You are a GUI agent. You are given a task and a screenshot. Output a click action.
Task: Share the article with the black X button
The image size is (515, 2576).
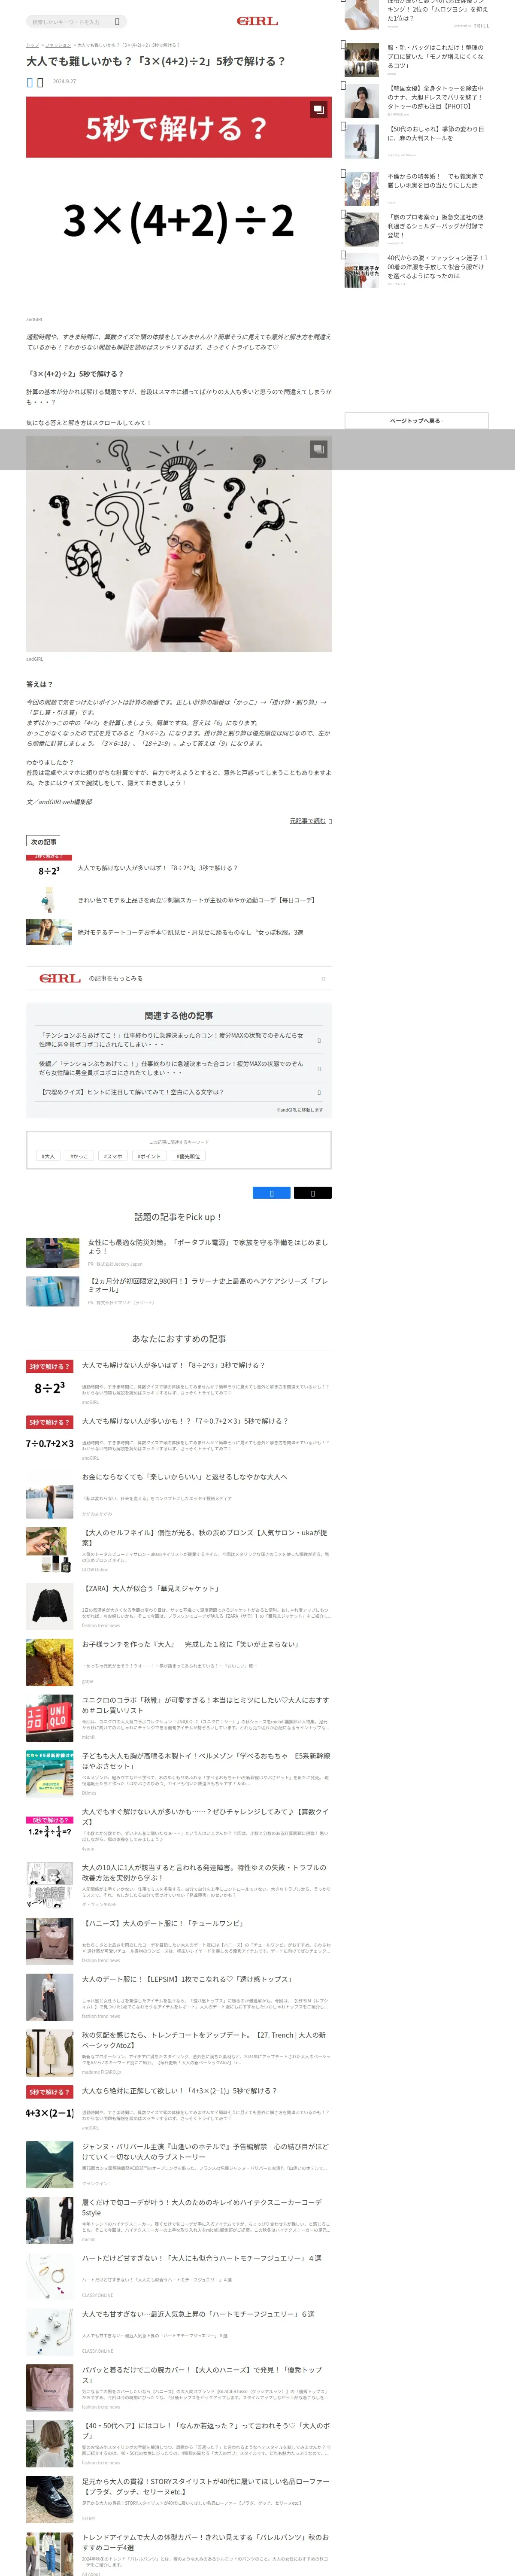[x=312, y=1193]
